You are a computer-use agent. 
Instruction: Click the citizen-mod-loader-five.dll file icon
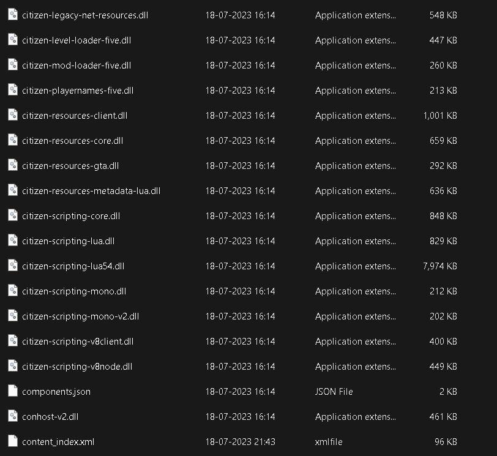(13, 65)
